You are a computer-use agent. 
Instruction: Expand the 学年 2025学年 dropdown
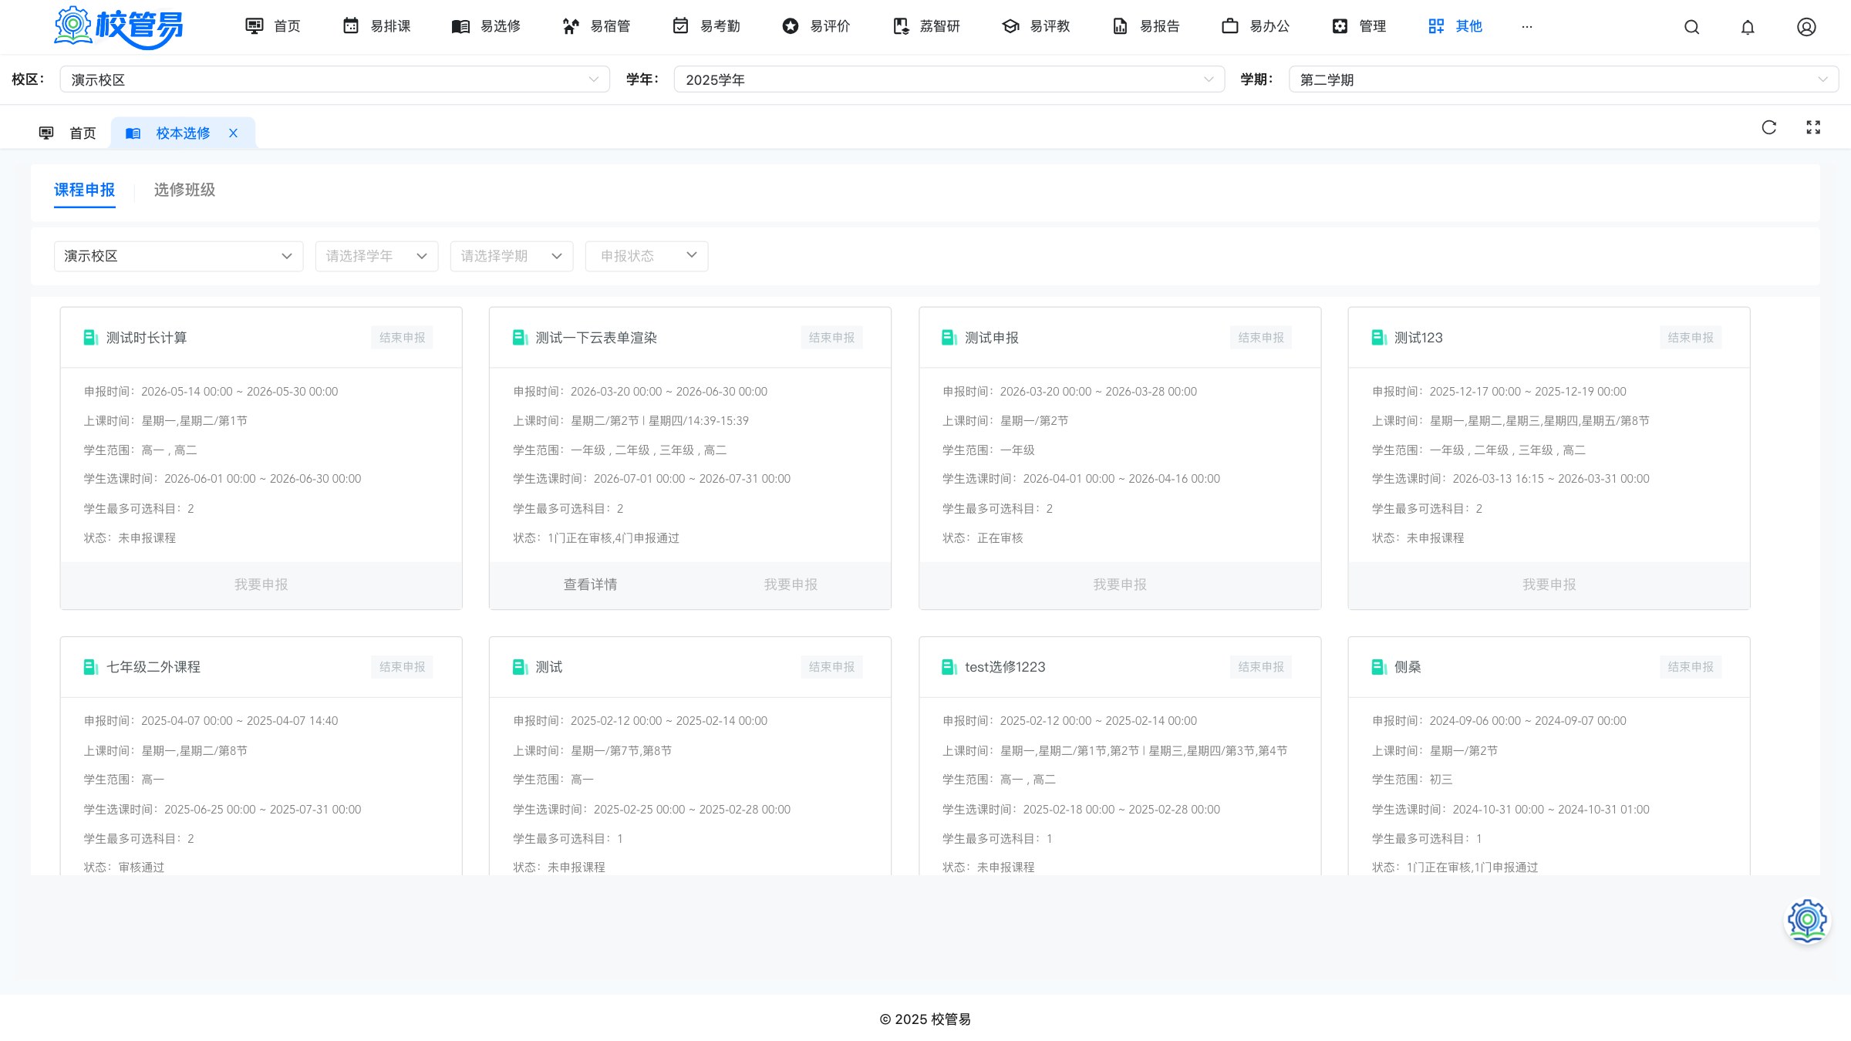click(949, 79)
